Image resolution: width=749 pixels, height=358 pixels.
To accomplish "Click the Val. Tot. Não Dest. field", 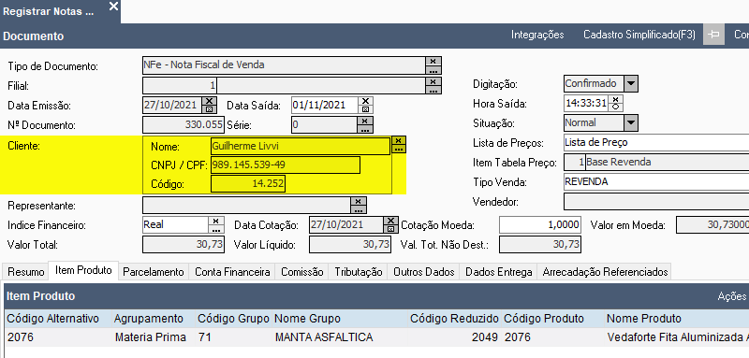I will (540, 245).
